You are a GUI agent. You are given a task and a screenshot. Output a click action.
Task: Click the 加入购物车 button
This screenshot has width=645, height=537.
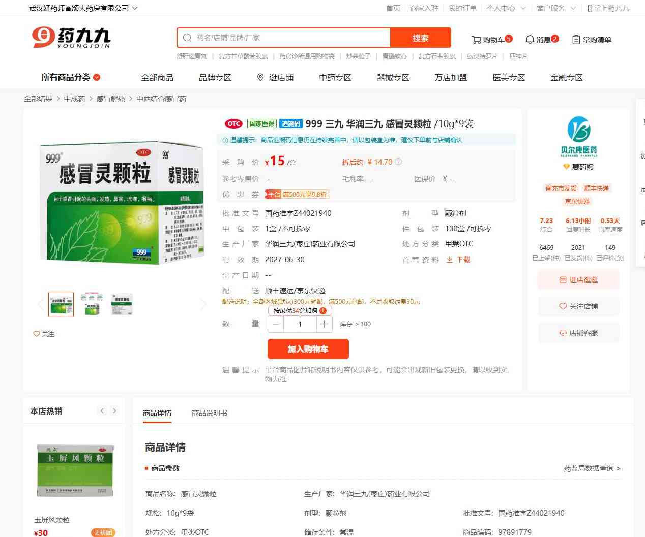coord(308,349)
